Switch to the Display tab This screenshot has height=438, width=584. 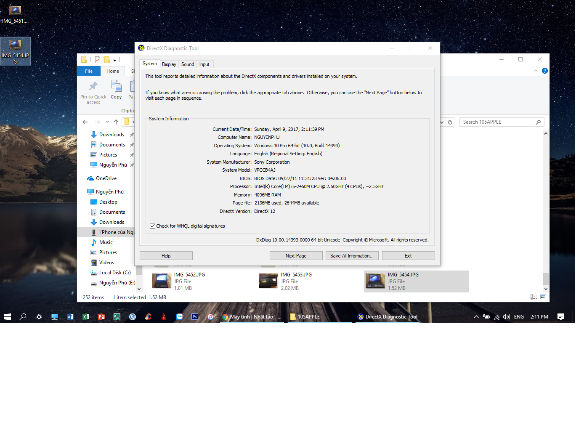pos(169,64)
